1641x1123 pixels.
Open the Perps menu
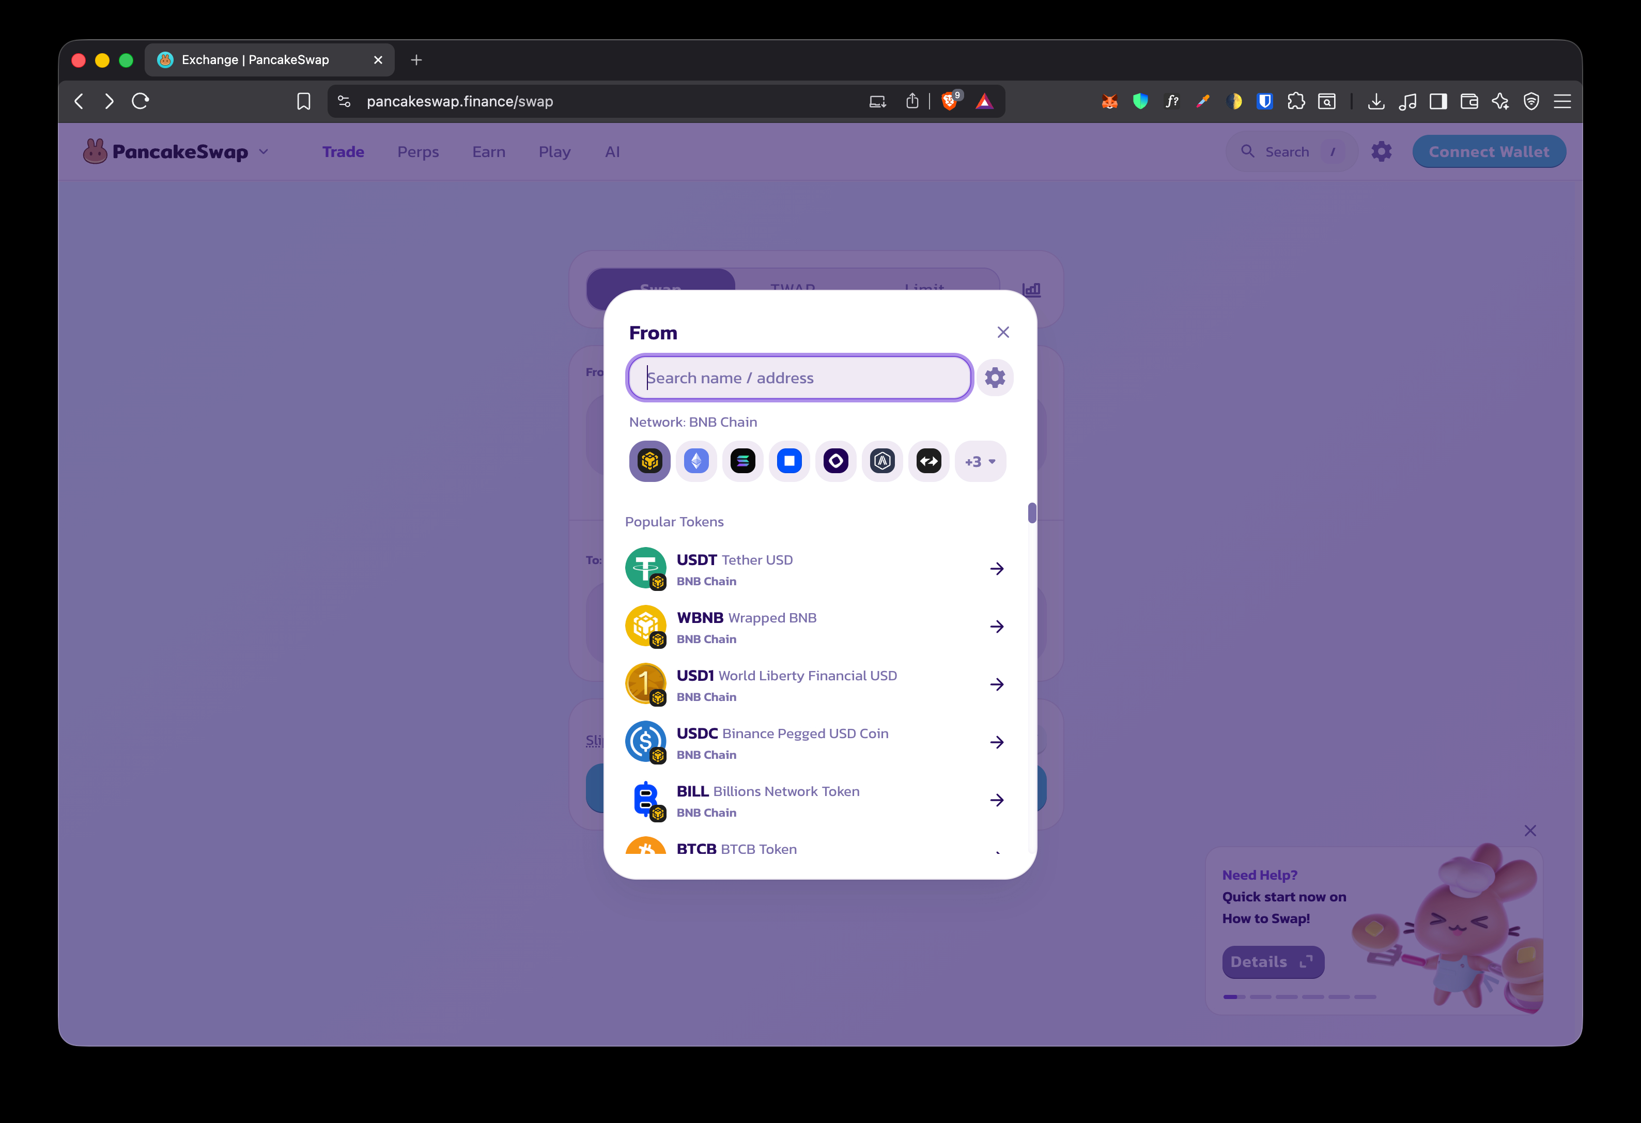(x=418, y=152)
